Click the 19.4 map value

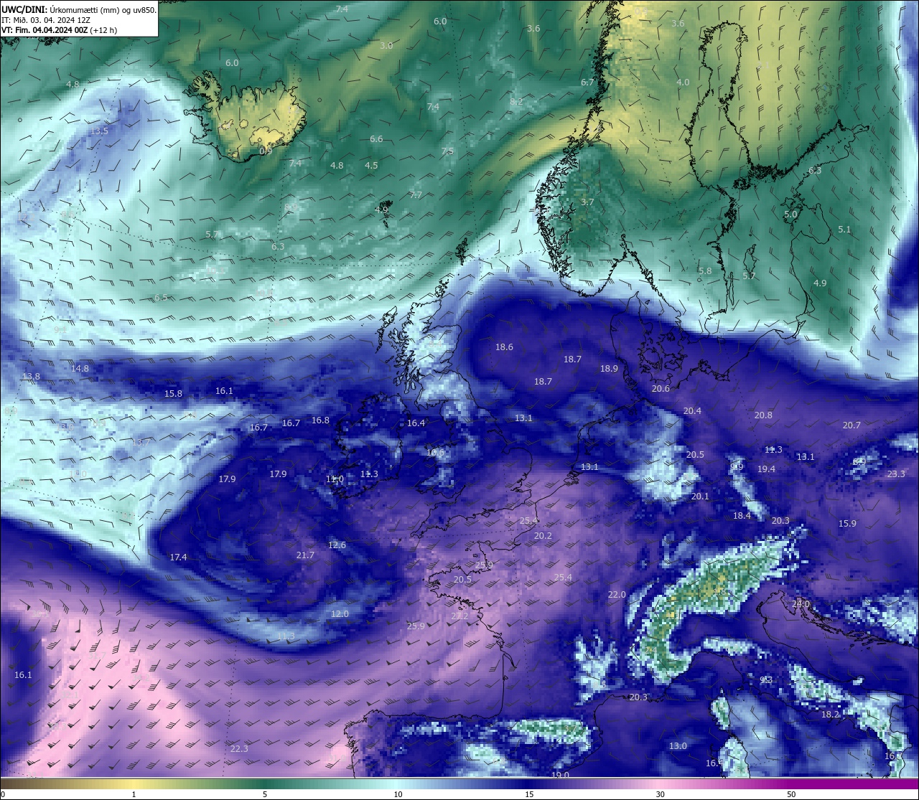(766, 469)
